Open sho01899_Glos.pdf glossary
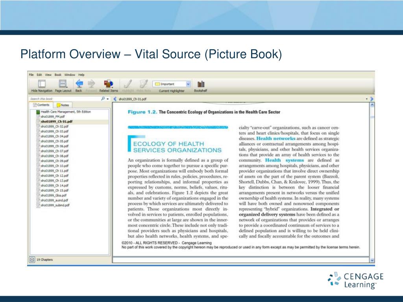The height and width of the screenshot is (302, 403). [52, 195]
